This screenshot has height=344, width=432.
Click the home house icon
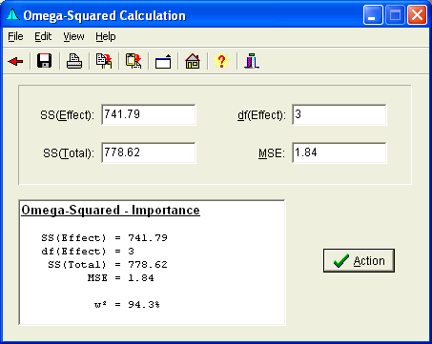pos(193,61)
